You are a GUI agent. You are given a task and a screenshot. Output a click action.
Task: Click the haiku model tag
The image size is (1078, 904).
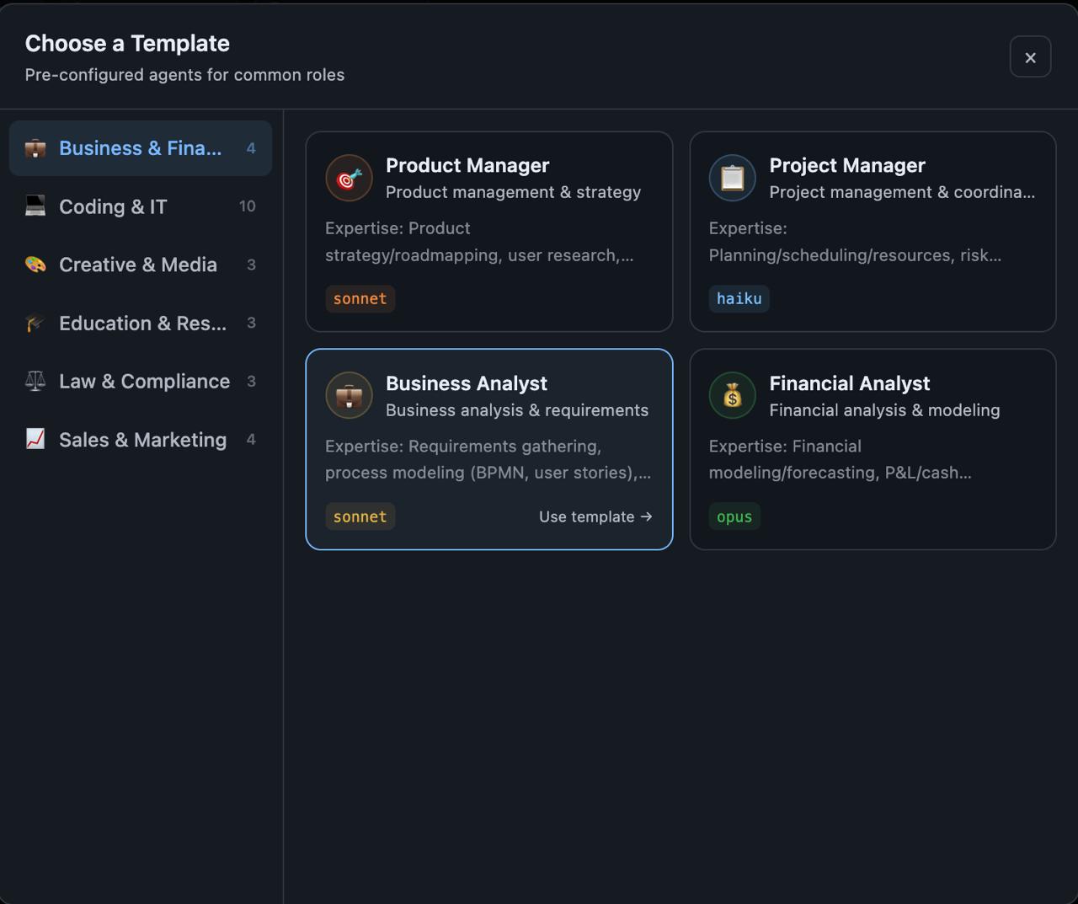[739, 299]
